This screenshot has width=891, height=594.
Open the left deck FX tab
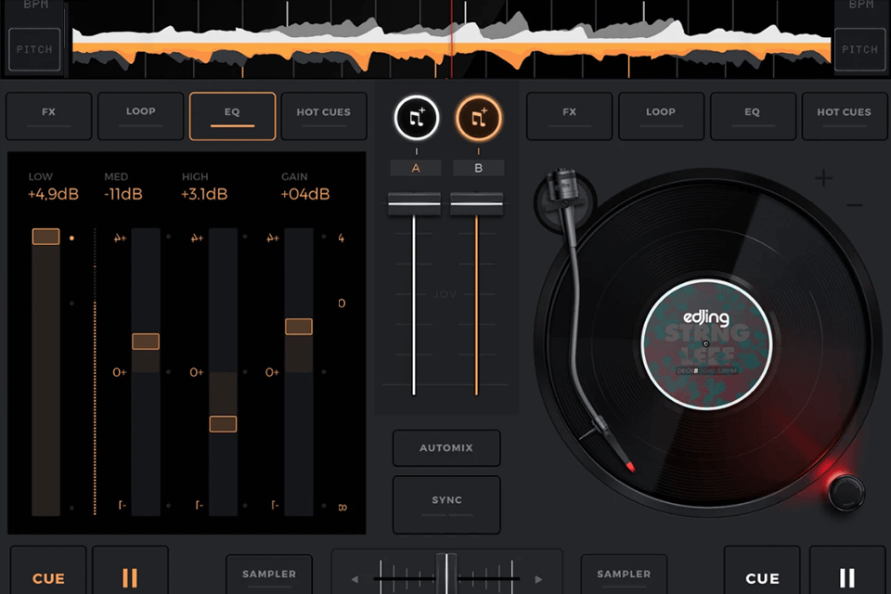click(x=49, y=116)
